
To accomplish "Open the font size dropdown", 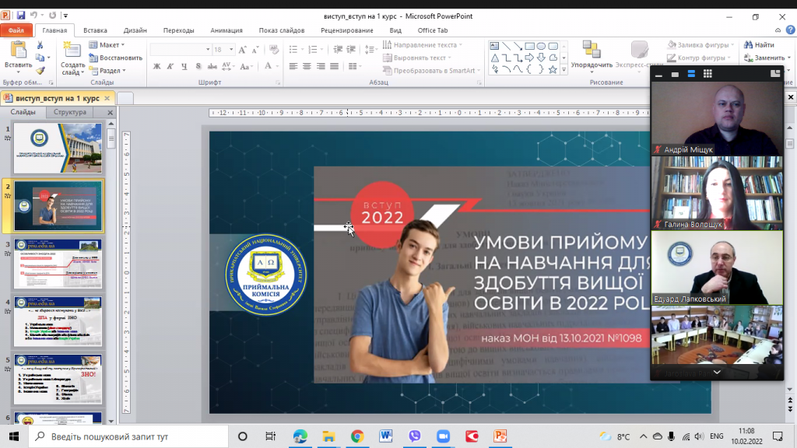I will (231, 50).
